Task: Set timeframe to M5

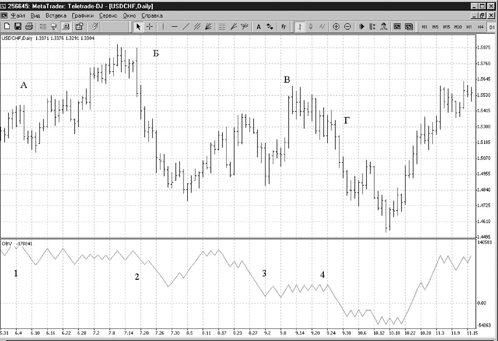Action: pyautogui.click(x=435, y=27)
